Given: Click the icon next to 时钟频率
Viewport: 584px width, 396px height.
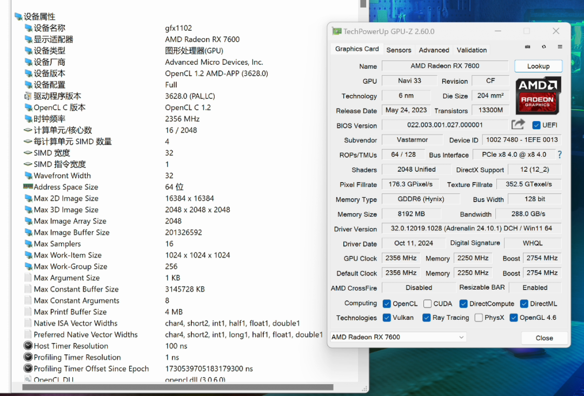Looking at the screenshot, I should [28, 119].
